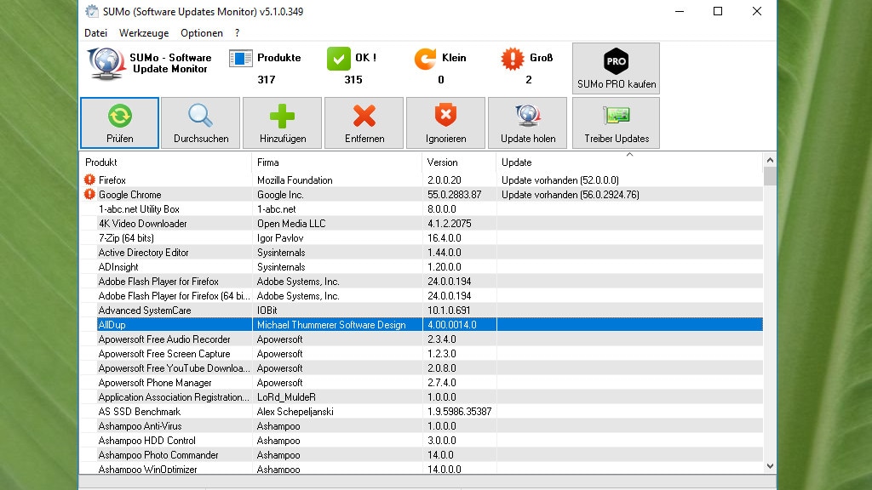Click the vertical scrollbar thumb
The height and width of the screenshot is (490, 872).
770,175
